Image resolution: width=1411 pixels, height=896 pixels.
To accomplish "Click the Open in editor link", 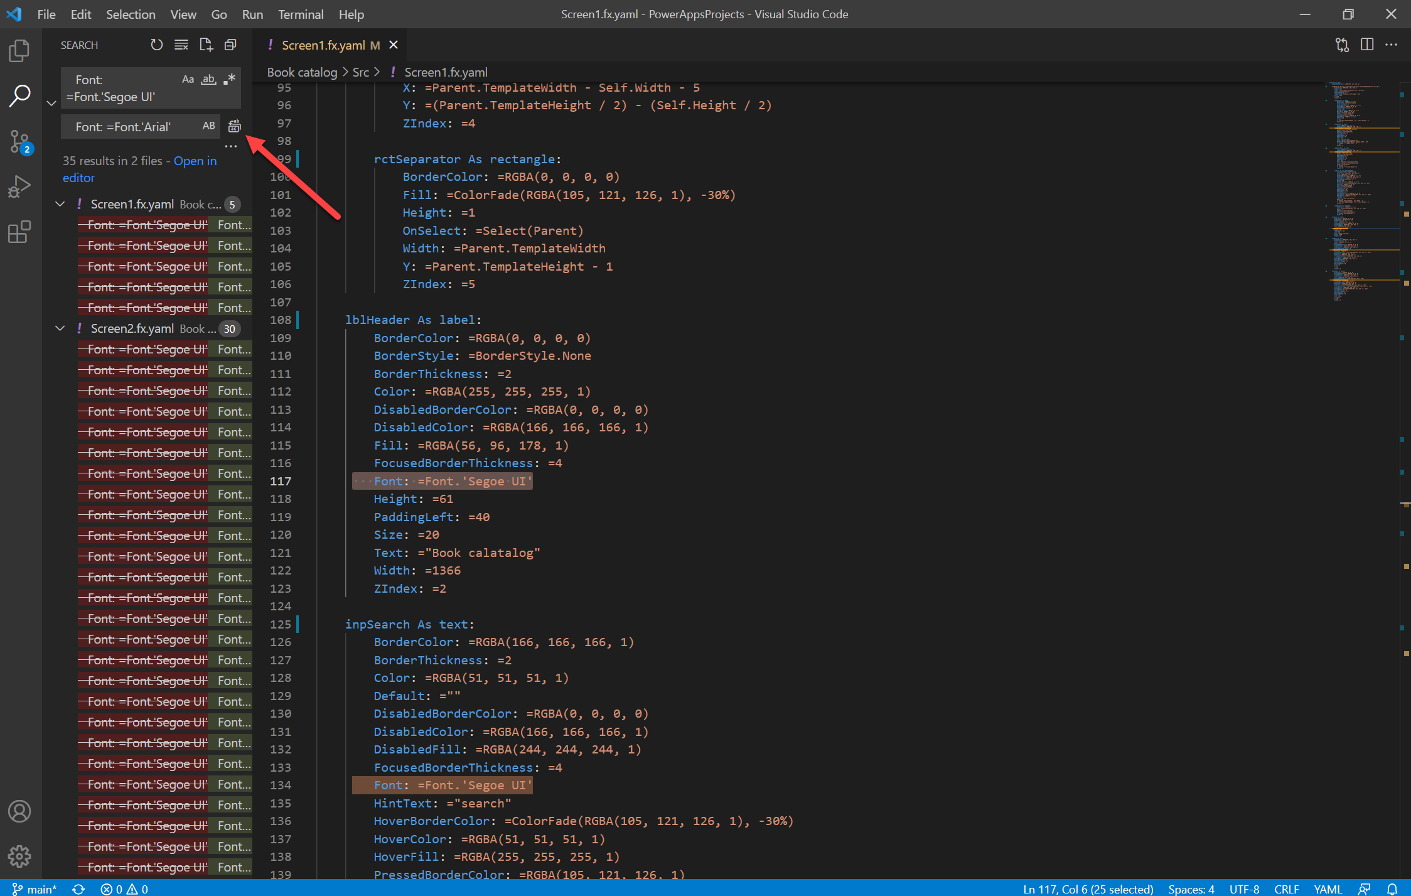I will tap(195, 161).
